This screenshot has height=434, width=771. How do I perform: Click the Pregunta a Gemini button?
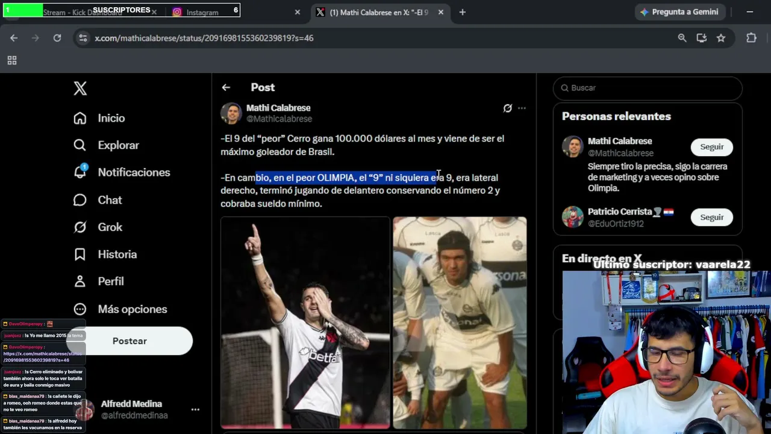[x=679, y=12]
